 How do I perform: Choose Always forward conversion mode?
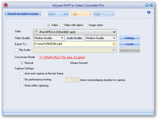67,63
